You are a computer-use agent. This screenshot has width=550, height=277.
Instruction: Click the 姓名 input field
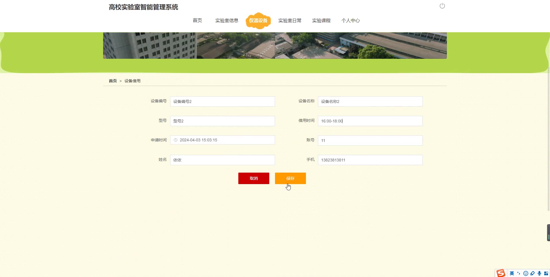click(x=223, y=160)
